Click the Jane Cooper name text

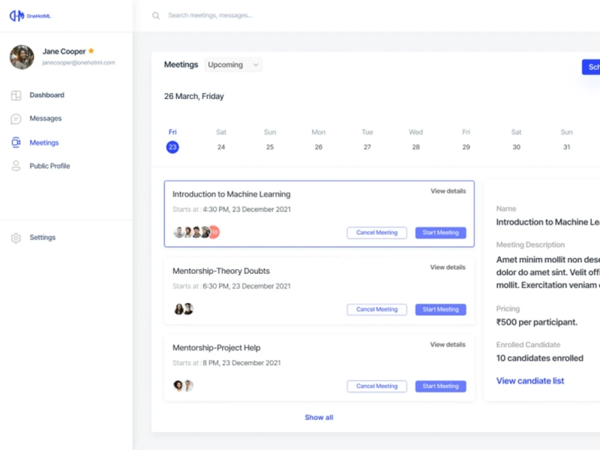click(64, 51)
